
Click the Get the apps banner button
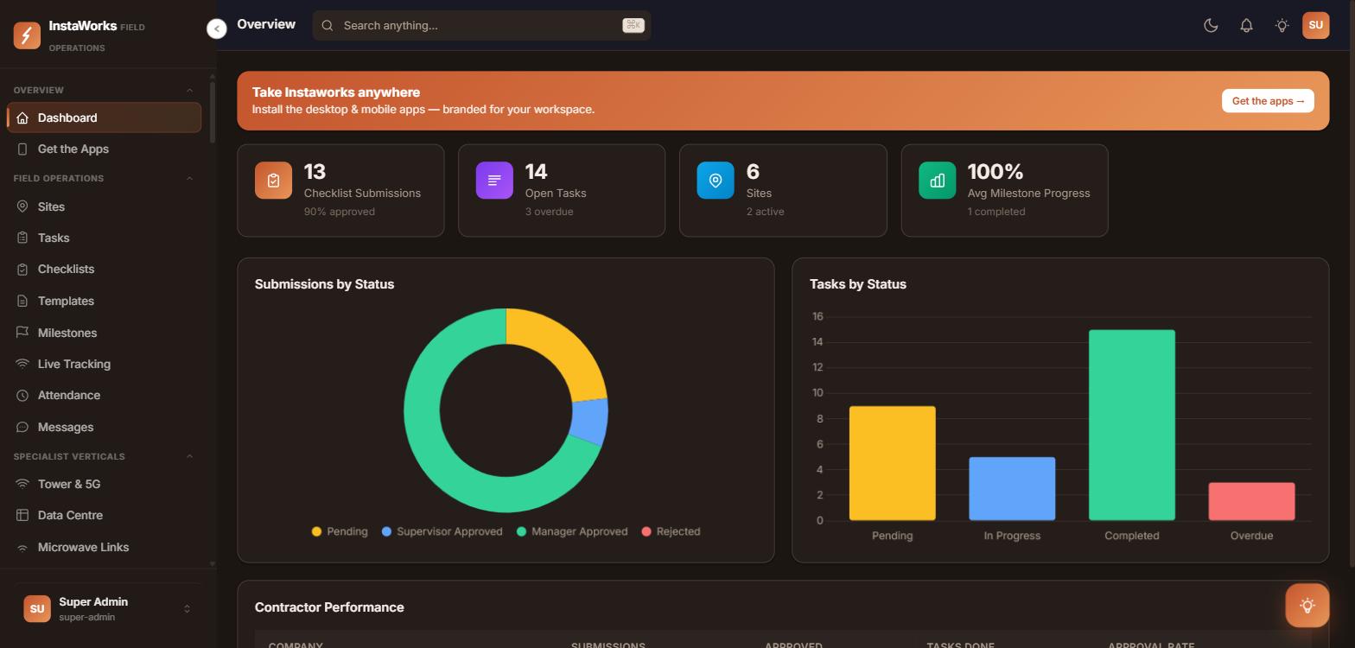tap(1268, 101)
